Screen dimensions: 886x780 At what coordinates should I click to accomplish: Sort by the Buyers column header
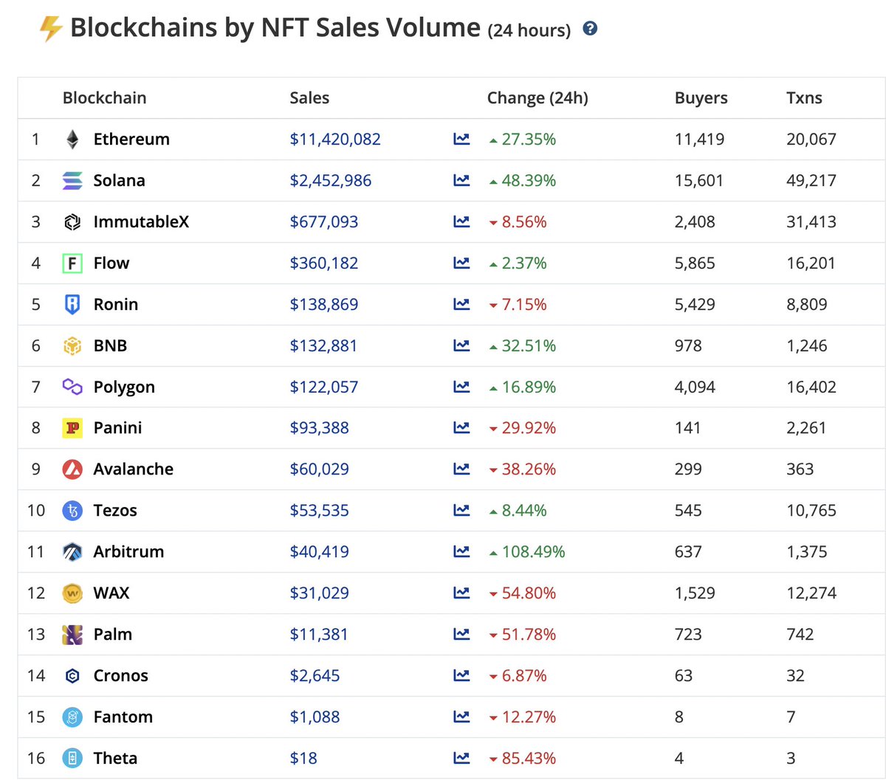(701, 98)
